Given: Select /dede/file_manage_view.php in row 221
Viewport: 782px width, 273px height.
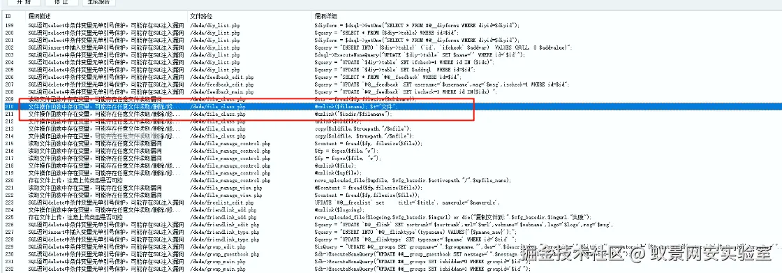Looking at the screenshot, I should (226, 188).
